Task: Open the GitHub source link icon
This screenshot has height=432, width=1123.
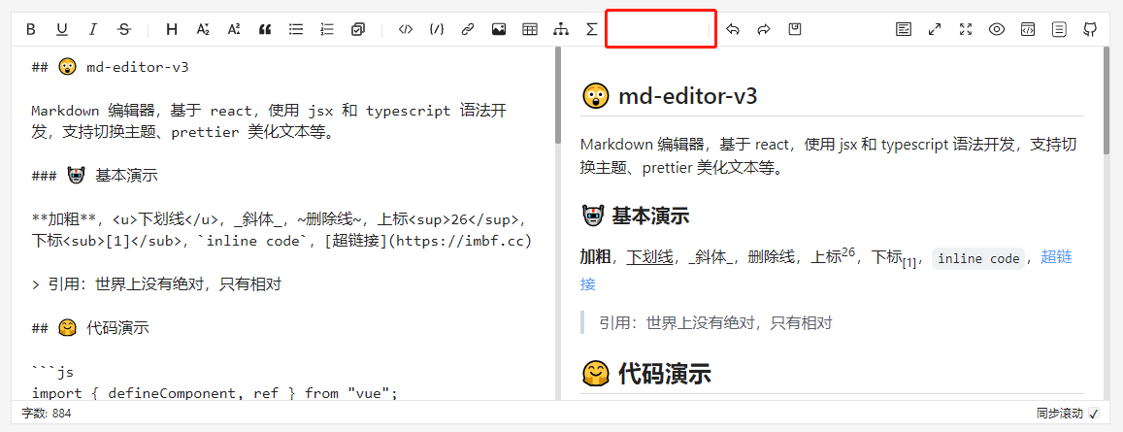Action: point(1090,29)
